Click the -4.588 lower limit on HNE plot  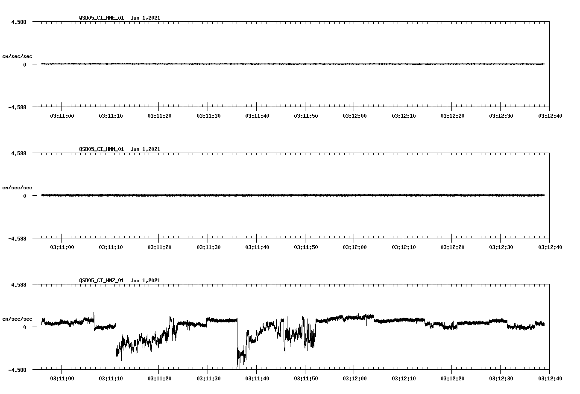(x=17, y=107)
